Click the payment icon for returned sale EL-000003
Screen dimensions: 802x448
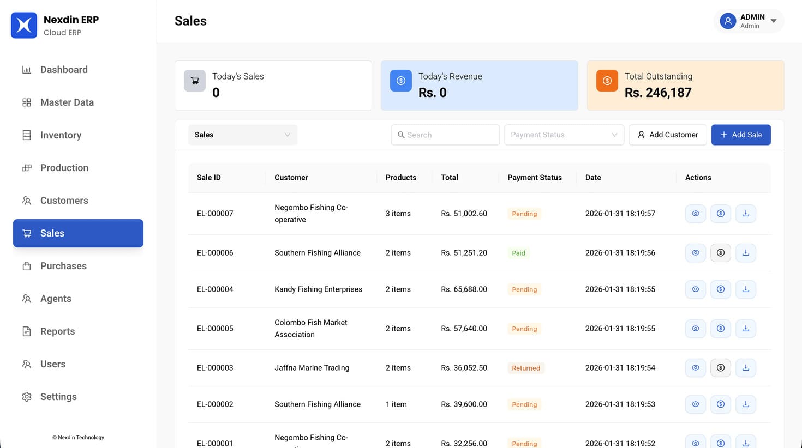coord(720,367)
